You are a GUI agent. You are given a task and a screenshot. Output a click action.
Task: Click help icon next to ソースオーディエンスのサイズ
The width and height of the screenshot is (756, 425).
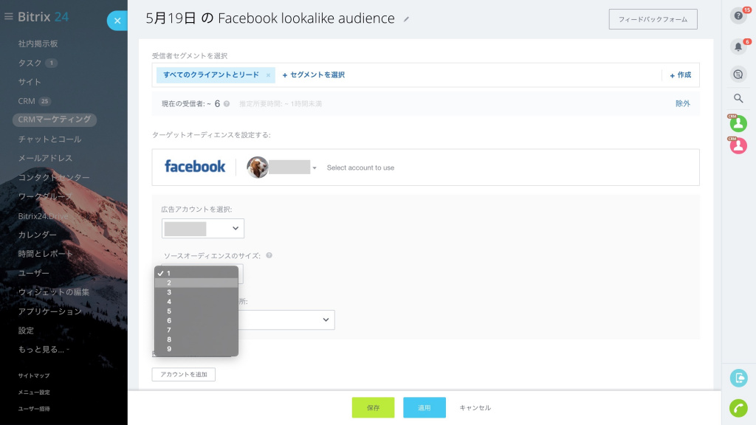click(x=269, y=255)
